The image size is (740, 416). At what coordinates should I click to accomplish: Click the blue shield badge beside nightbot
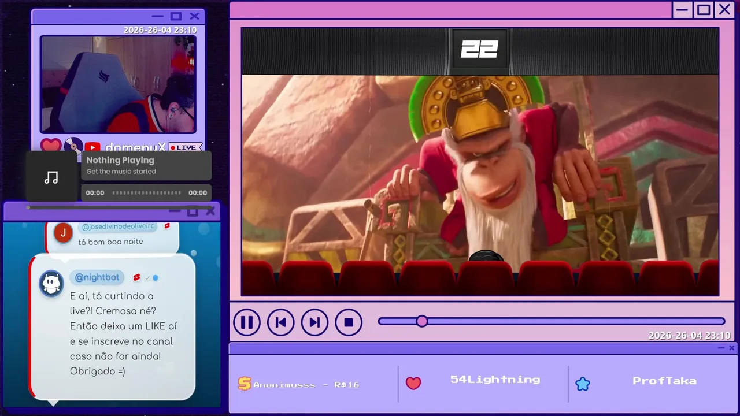coord(156,278)
